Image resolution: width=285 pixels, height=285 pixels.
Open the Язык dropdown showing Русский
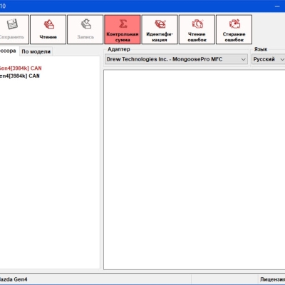point(269,59)
